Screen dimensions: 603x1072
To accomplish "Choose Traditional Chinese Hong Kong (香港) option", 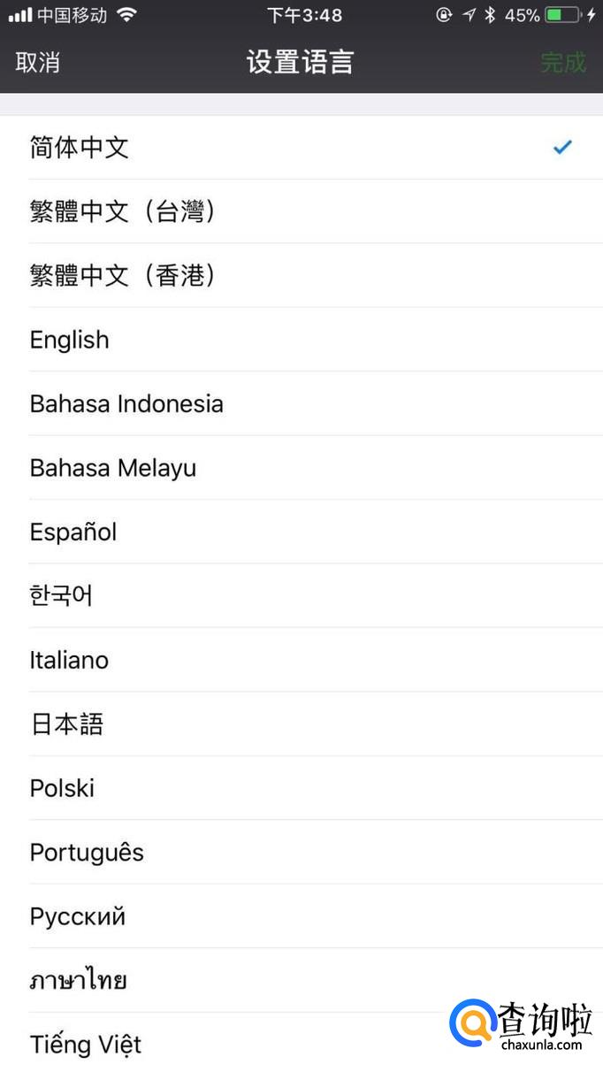I will 122,276.
